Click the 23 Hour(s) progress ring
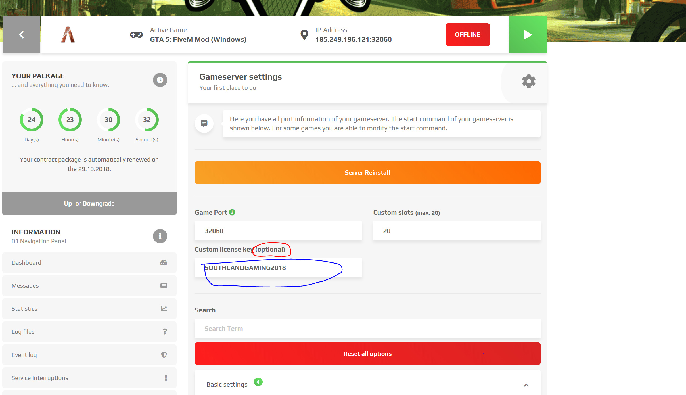 (x=70, y=120)
